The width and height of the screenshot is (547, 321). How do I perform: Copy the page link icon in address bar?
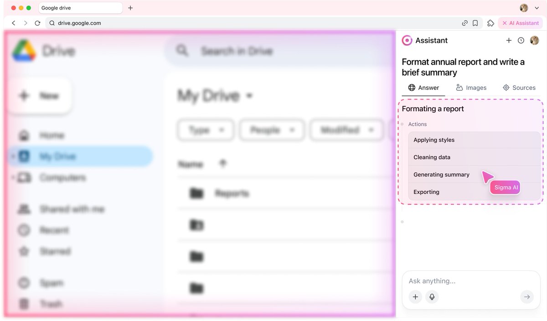tap(464, 23)
